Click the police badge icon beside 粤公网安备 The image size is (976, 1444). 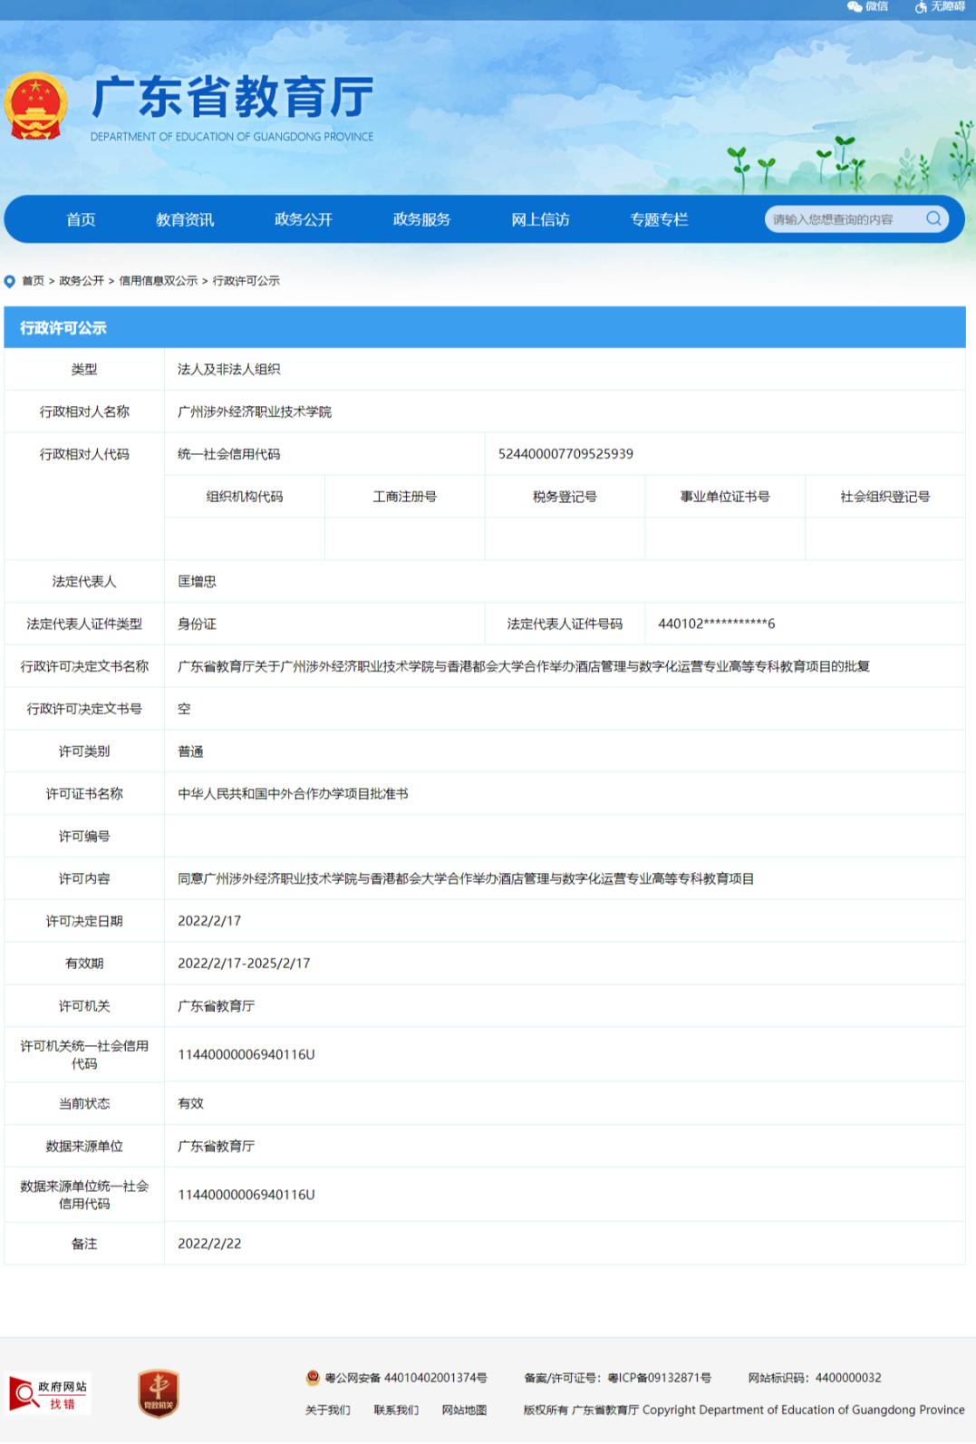pos(313,1378)
